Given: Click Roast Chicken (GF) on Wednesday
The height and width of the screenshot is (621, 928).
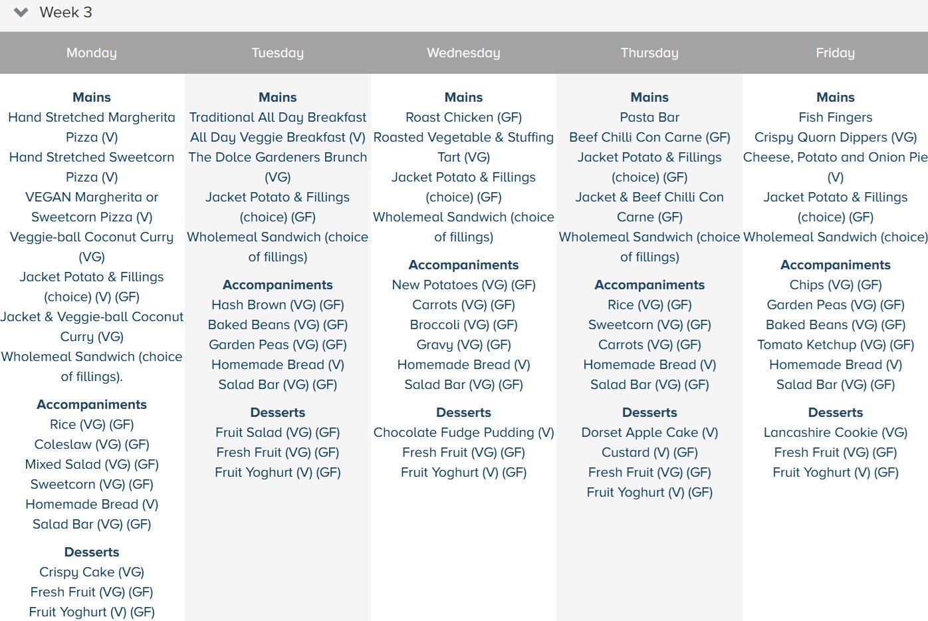Looking at the screenshot, I should (463, 118).
